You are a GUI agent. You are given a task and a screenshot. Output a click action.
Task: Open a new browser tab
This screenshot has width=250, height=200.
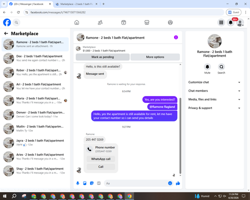pyautogui.click(x=103, y=4)
